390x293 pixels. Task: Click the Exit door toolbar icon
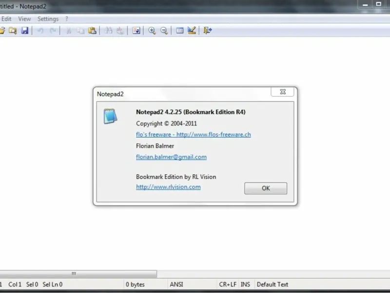click(208, 30)
